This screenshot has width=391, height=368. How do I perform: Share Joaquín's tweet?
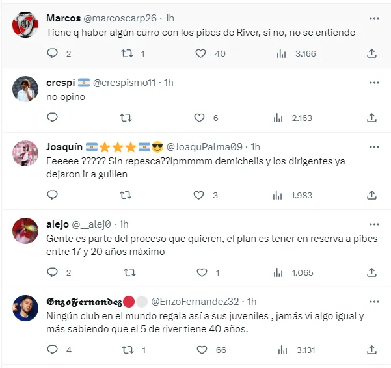371,195
